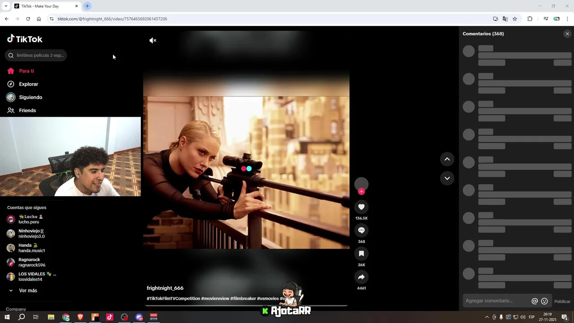574x323 pixels.
Task: Open comments via the speech bubble icon
Action: (x=361, y=230)
